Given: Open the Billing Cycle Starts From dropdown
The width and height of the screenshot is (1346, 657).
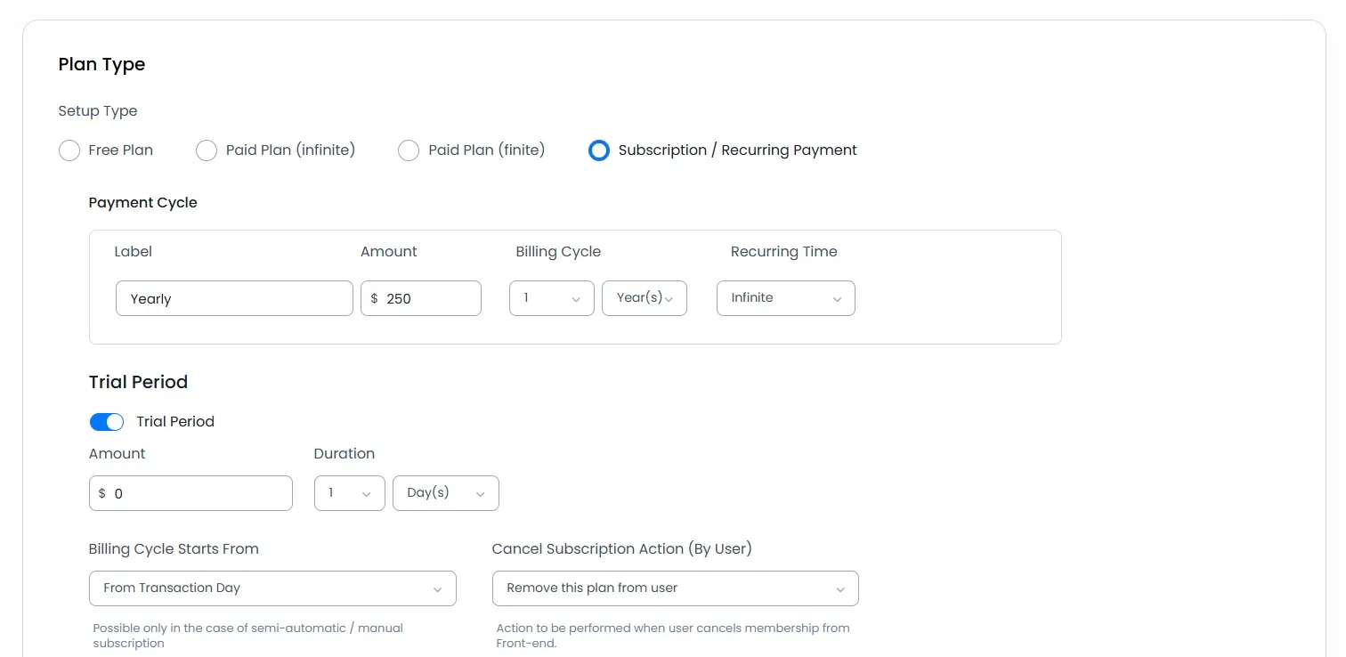Looking at the screenshot, I should (x=272, y=588).
